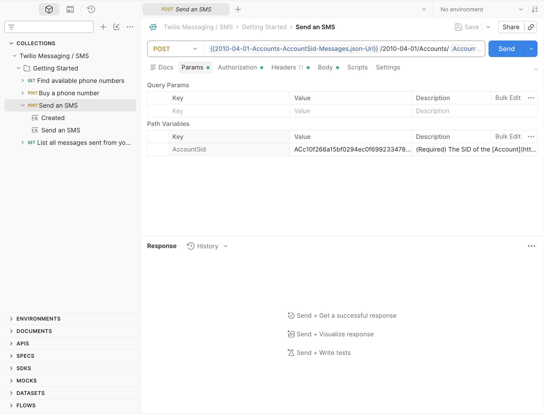This screenshot has width=544, height=414.
Task: Open Path Variables three-dot column options
Action: 531,137
